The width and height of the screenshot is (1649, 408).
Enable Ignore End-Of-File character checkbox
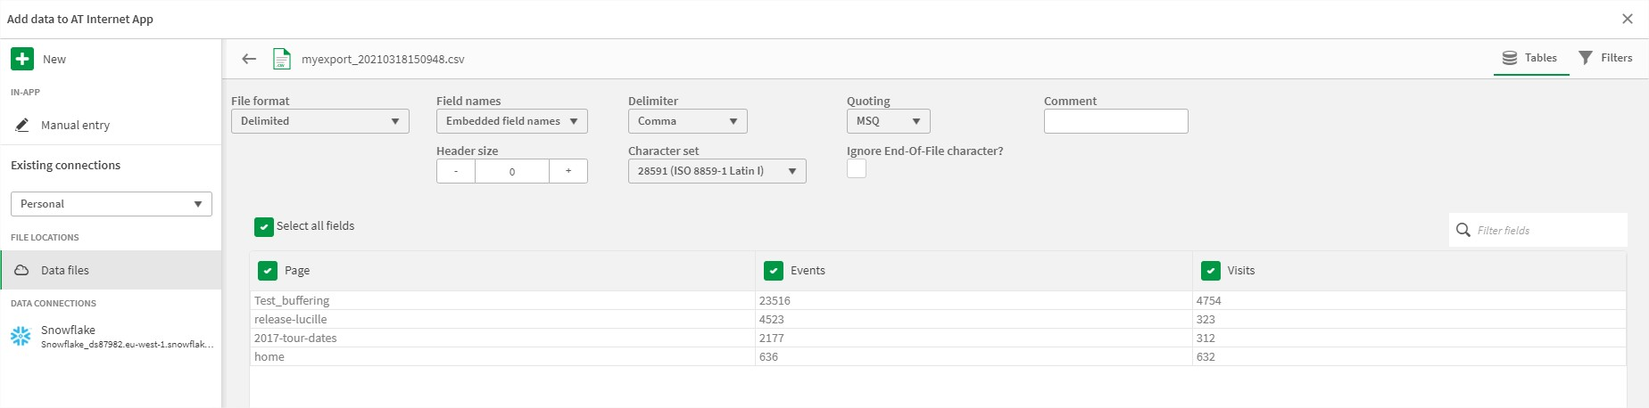(857, 168)
